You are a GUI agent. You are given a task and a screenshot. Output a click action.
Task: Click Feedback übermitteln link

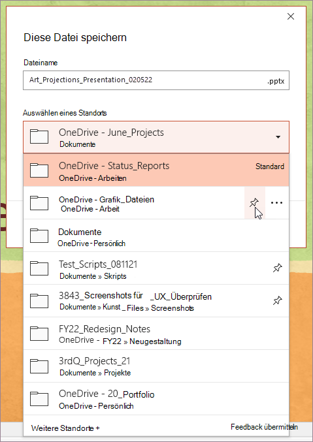tap(264, 427)
